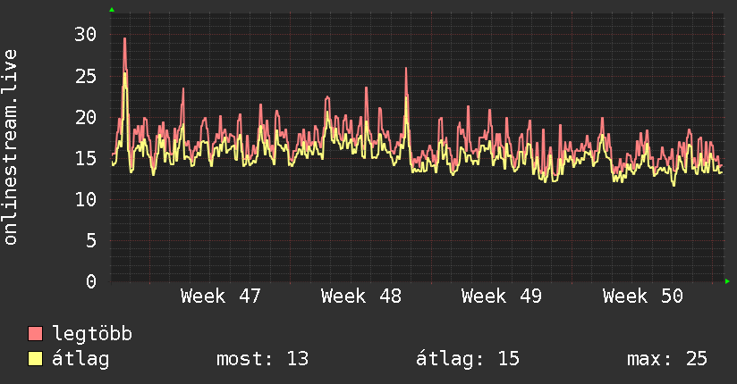Viewport: 737px width, 384px height.
Task: Select the 'max: 25' value
Action: click(667, 359)
